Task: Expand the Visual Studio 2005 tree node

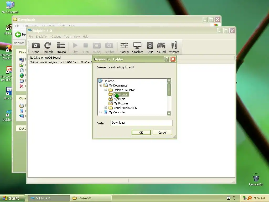Action: (106, 108)
